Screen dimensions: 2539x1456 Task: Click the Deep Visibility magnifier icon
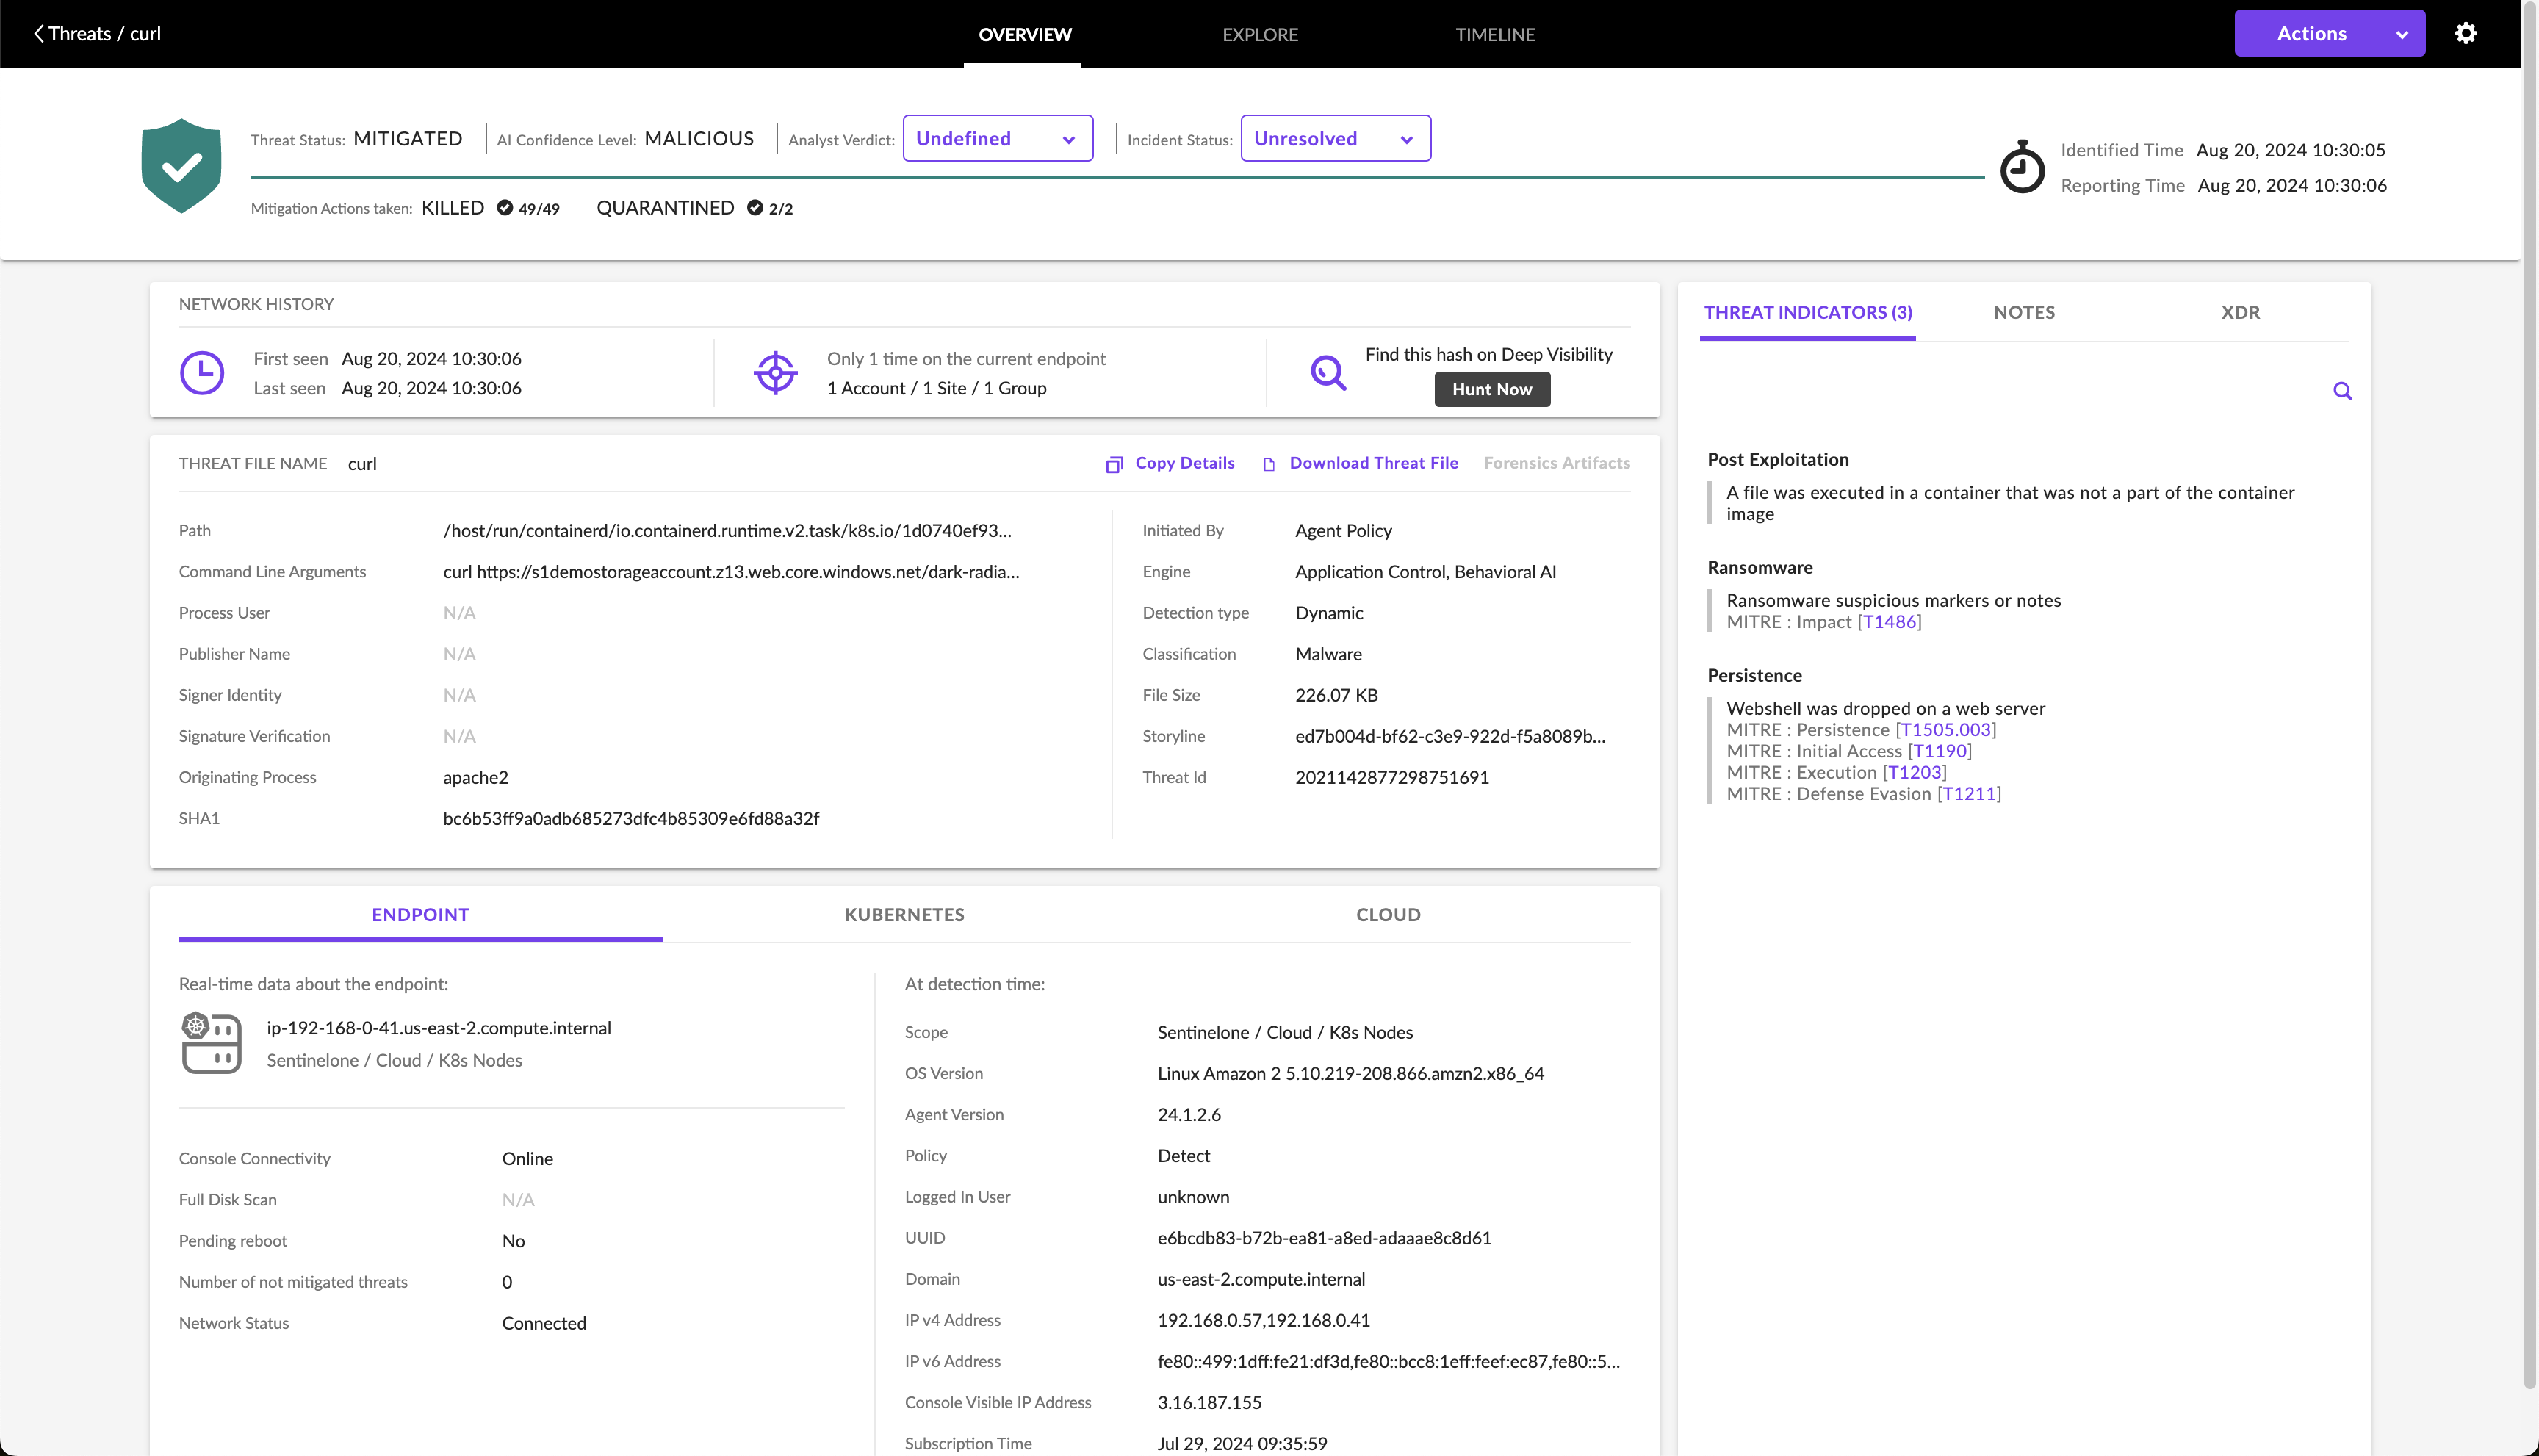pyautogui.click(x=1328, y=373)
